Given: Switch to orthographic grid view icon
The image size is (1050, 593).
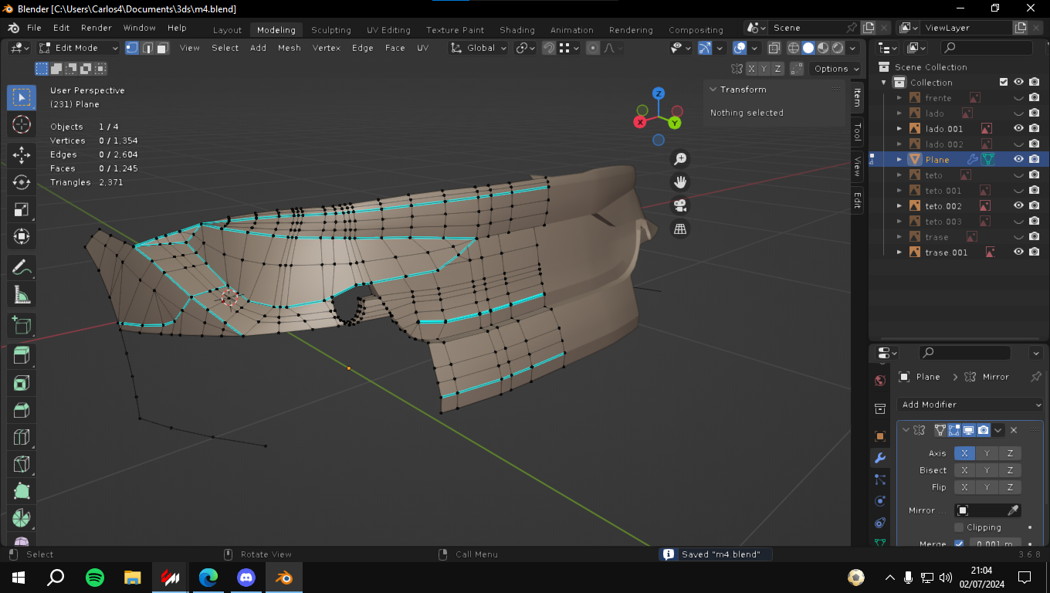Looking at the screenshot, I should [x=680, y=229].
